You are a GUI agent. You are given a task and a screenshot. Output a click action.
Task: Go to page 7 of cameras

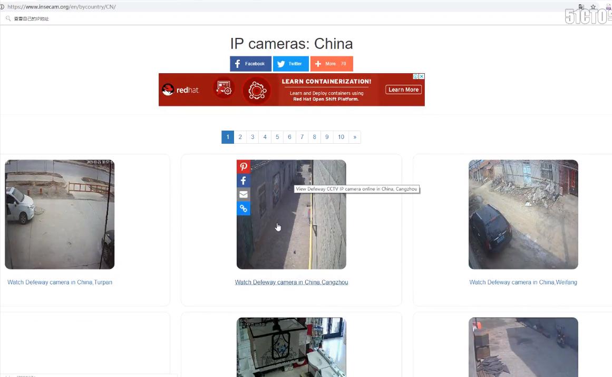pos(302,137)
